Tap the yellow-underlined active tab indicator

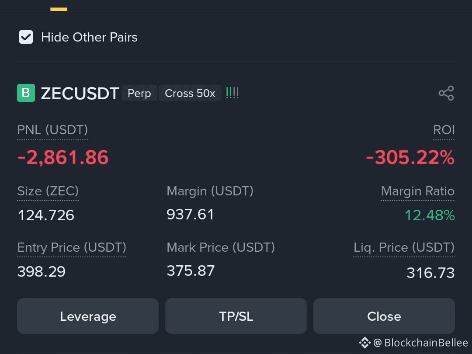pos(59,9)
